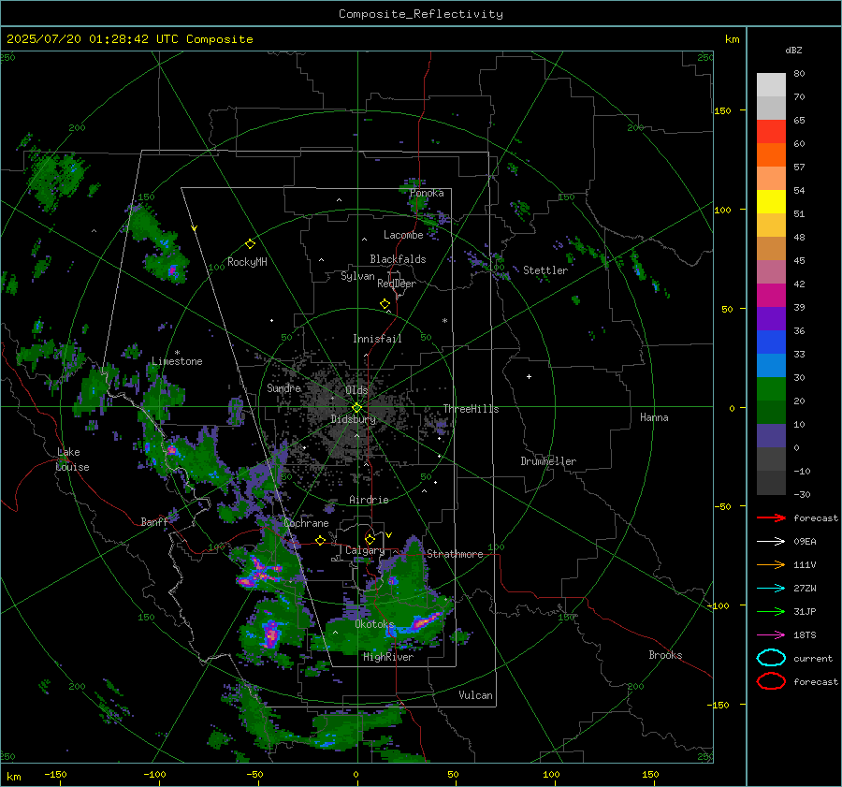The height and width of the screenshot is (787, 842).
Task: Click the red 60–65 dBZ color swatch
Action: 771,132
